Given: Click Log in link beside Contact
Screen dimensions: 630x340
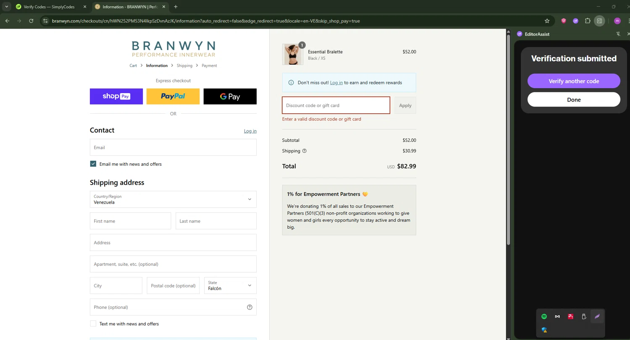Looking at the screenshot, I should click(x=250, y=131).
